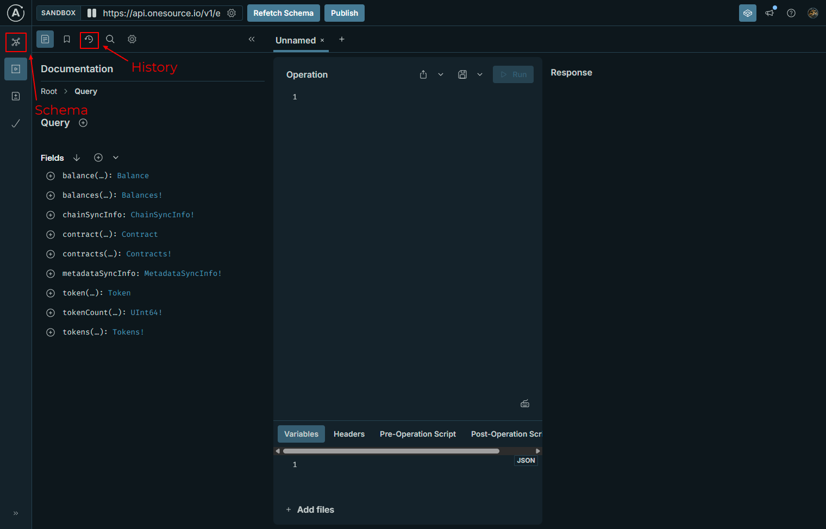Open the keyboard shortcuts icon in editor
Screen dimensions: 826x529
[x=525, y=404]
